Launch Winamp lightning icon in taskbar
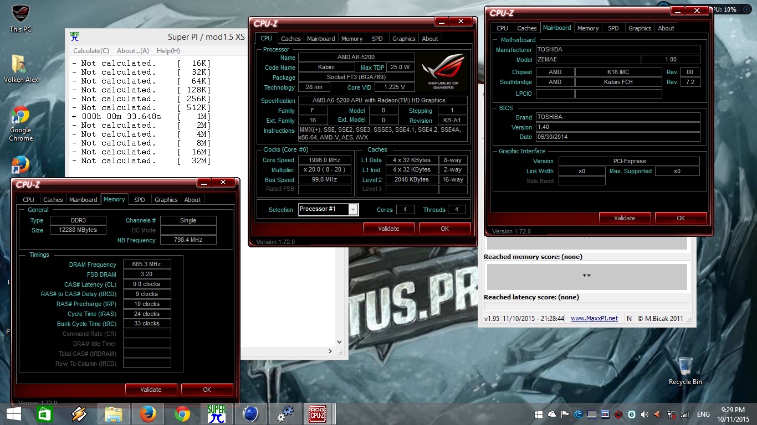 (x=79, y=414)
